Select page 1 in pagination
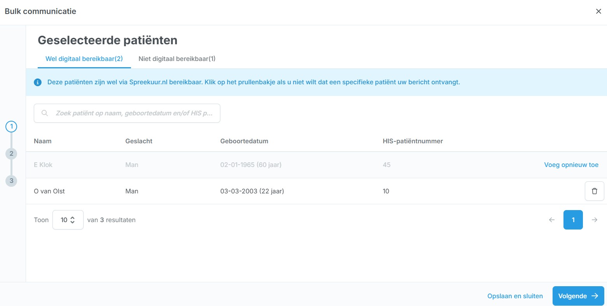Screen dimensions: 607x306 [573, 220]
